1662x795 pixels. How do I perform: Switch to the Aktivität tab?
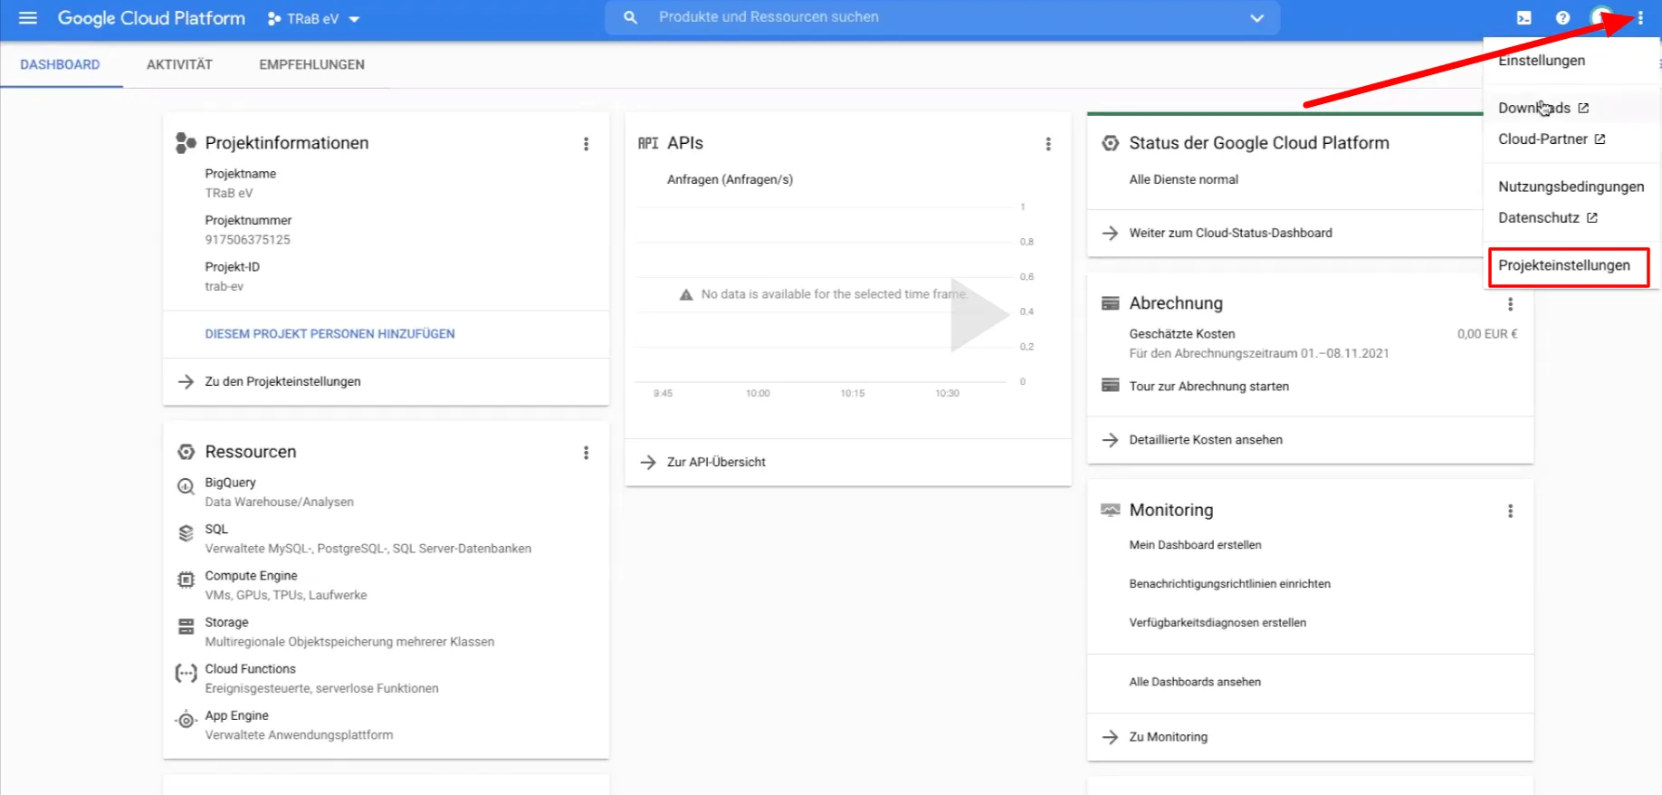coord(179,64)
